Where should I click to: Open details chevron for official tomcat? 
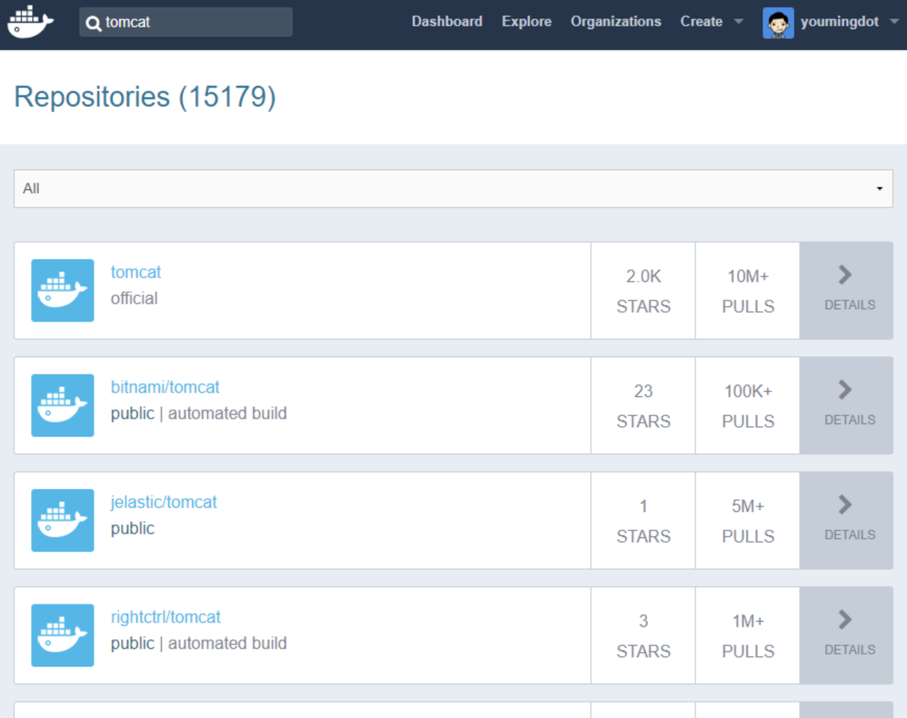(x=845, y=275)
